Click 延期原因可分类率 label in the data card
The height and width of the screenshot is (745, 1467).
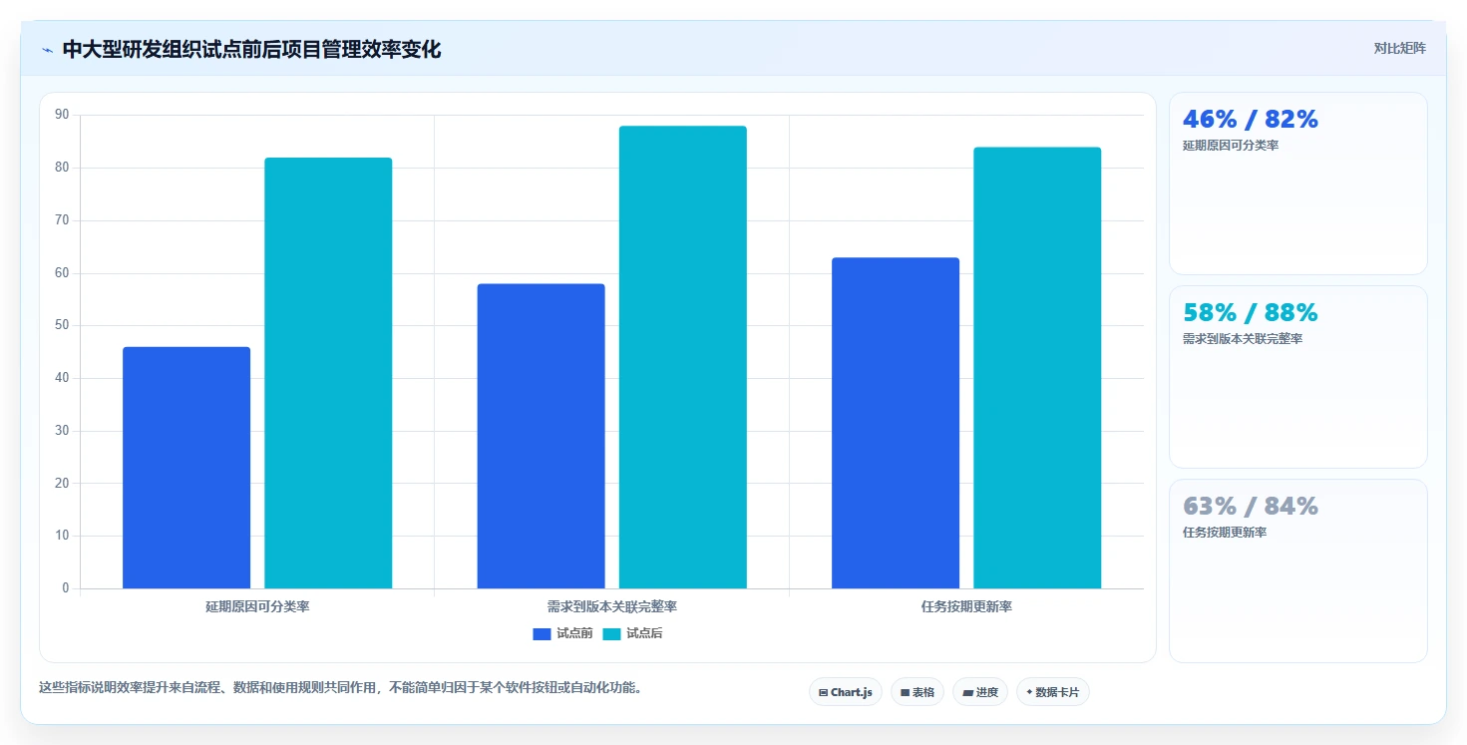1231,146
